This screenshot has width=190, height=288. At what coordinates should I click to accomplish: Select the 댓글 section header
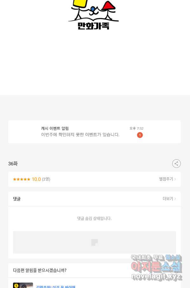(x=17, y=199)
